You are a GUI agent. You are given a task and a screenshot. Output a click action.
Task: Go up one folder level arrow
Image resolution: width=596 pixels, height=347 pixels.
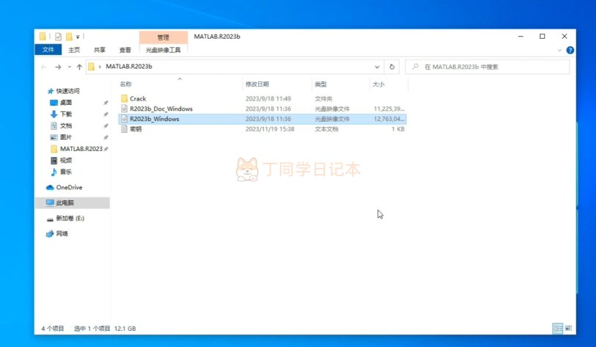coord(79,67)
